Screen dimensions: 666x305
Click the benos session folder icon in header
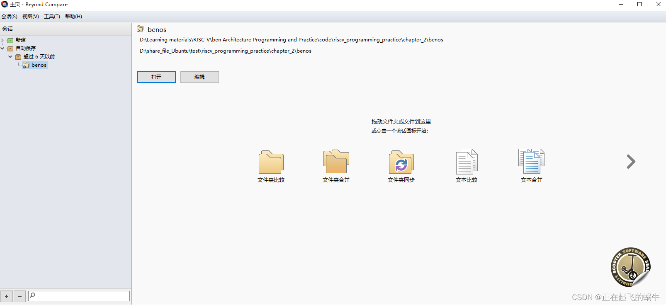[x=140, y=29]
